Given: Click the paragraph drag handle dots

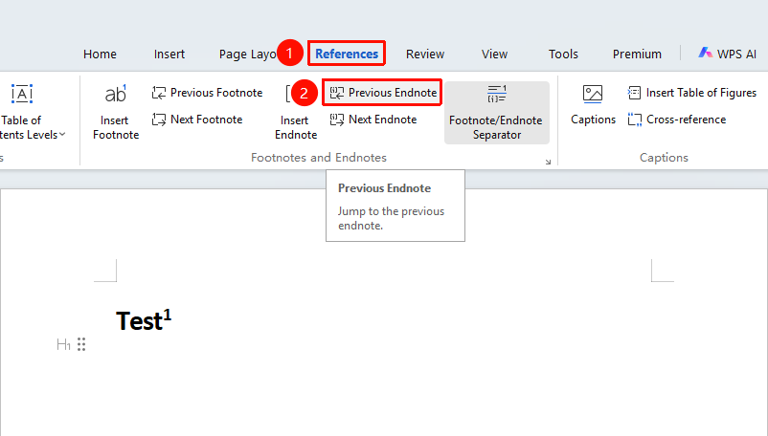Looking at the screenshot, I should [x=81, y=344].
